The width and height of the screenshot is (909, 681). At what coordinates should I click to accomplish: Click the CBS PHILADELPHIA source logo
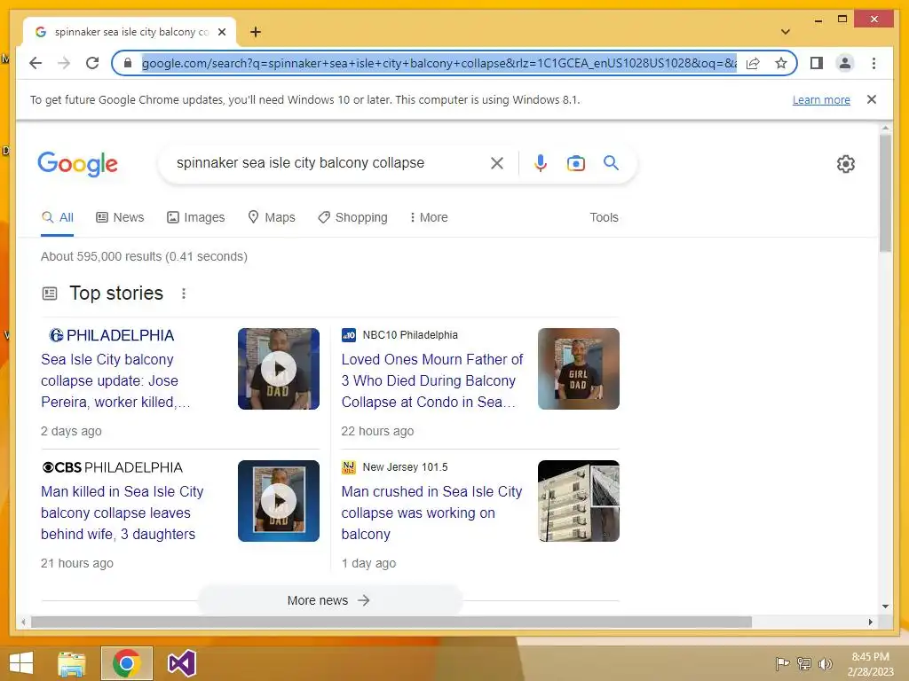coord(112,467)
